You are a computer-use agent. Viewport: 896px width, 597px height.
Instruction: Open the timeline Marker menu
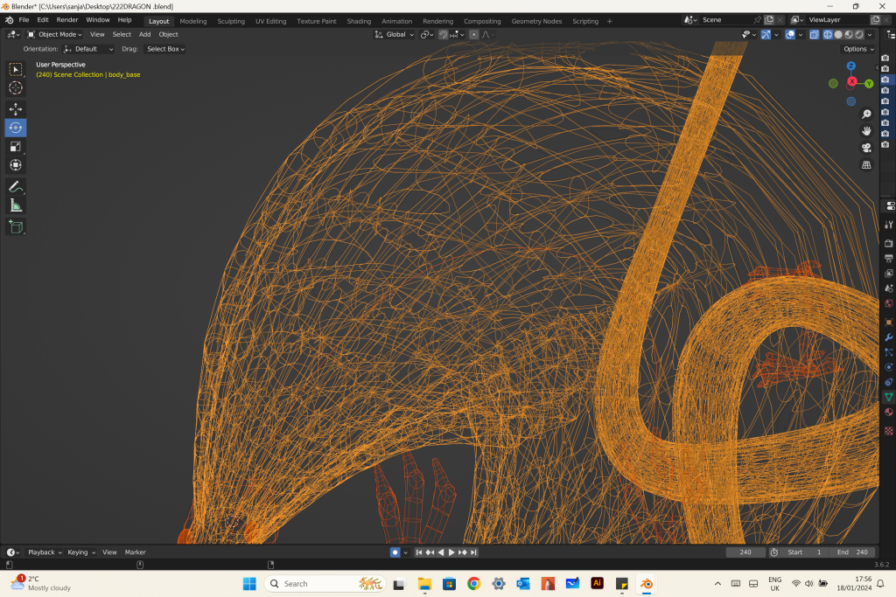pyautogui.click(x=136, y=552)
